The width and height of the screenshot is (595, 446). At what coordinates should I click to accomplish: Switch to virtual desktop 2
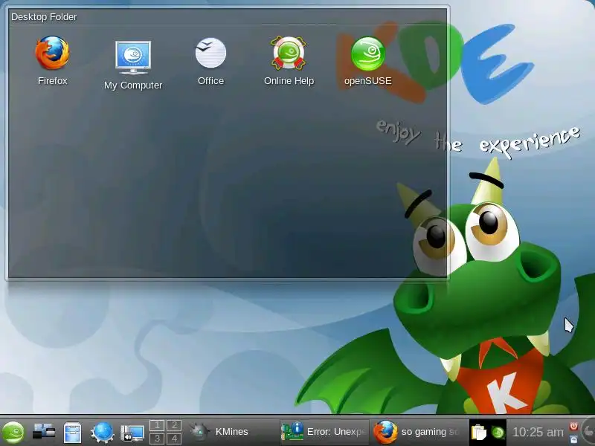tap(174, 425)
